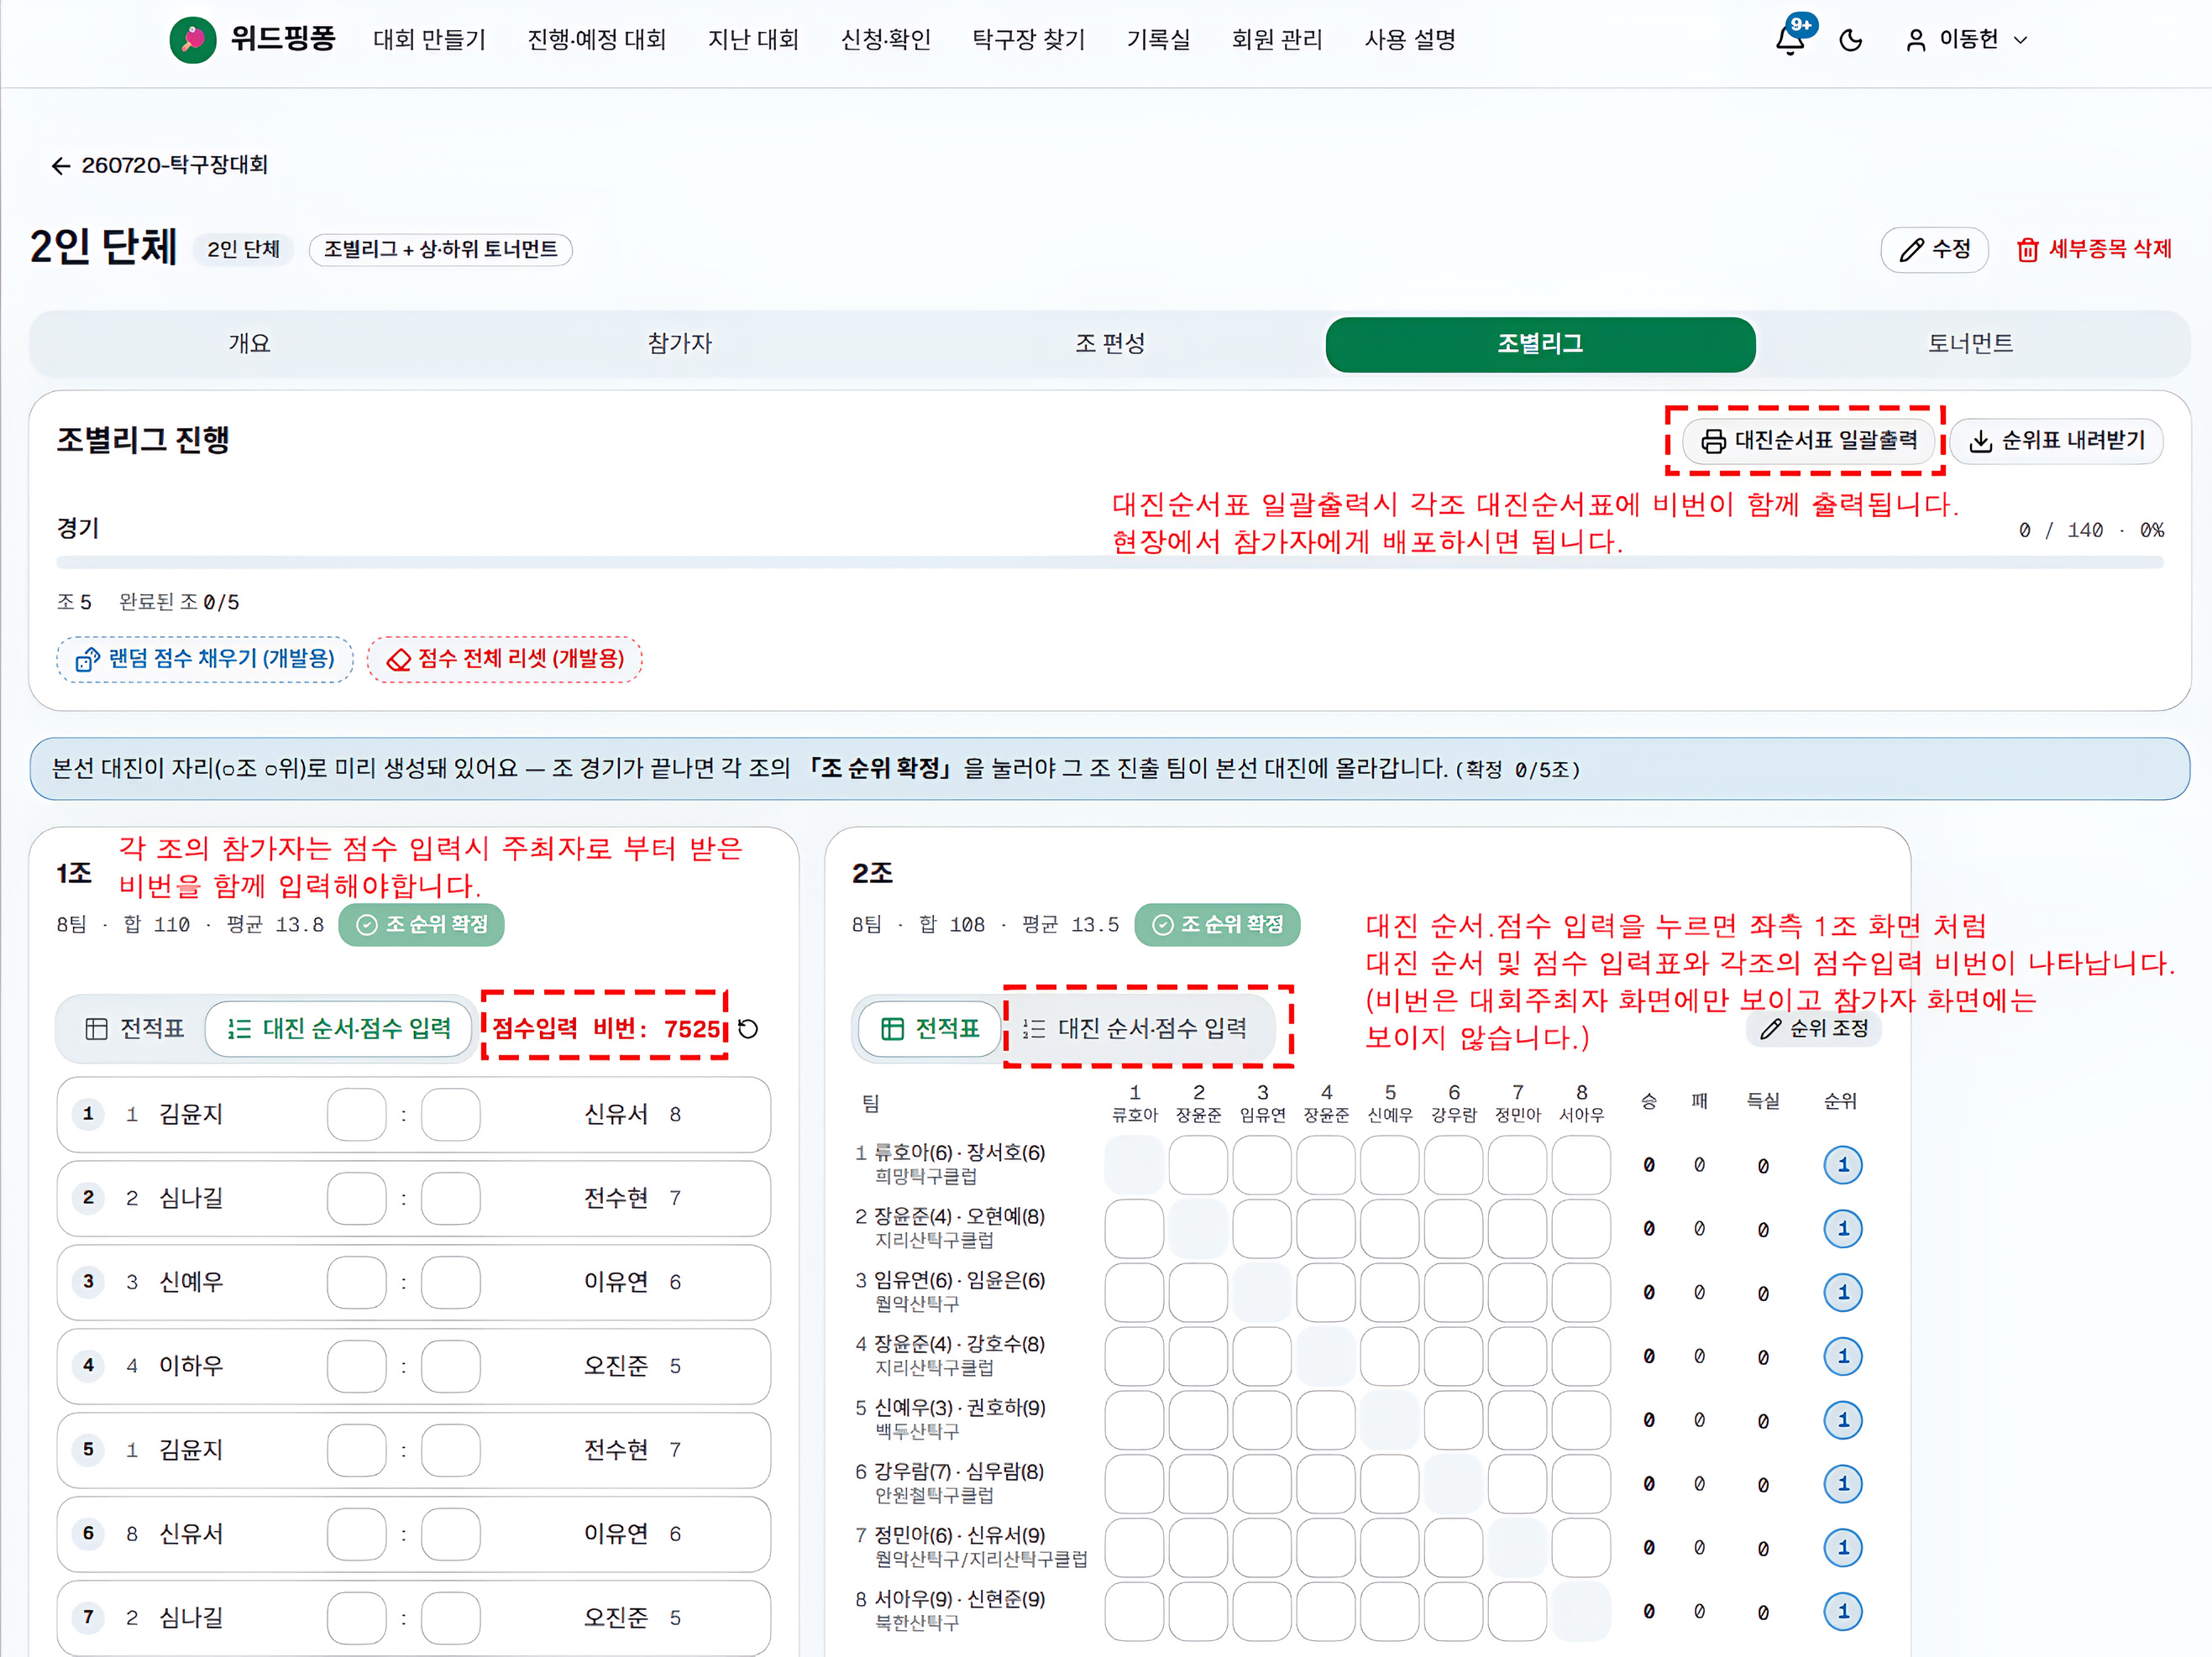Select 대진 순서·점수 입력 in 1조
This screenshot has width=2212, height=1657.
[339, 1028]
